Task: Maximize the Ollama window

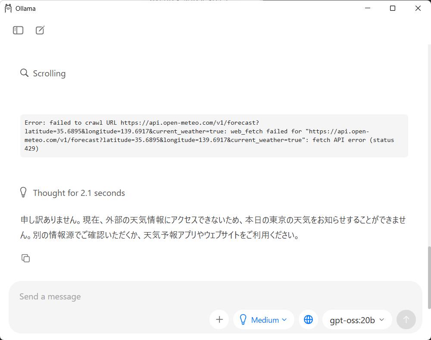Action: (x=393, y=8)
